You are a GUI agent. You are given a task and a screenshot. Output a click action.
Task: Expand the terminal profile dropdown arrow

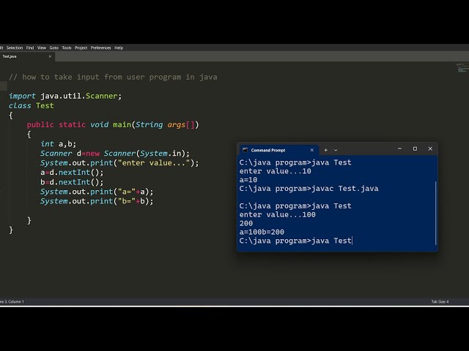336,150
